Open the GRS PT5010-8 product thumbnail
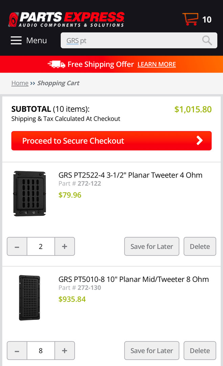Image resolution: width=223 pixels, height=366 pixels. pos(29,298)
